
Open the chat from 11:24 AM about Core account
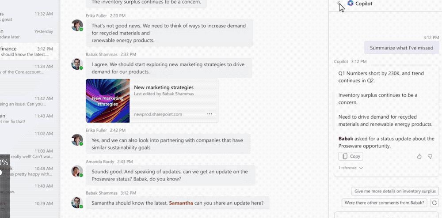tap(27, 69)
